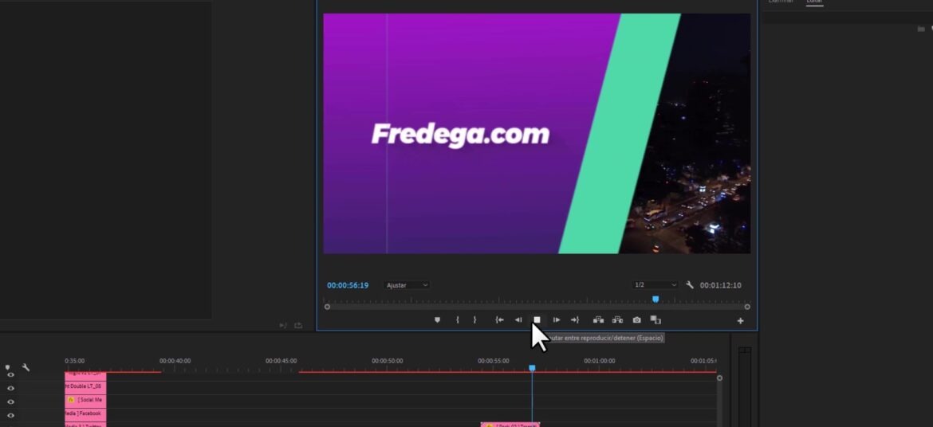Stop playback with the stop button
933x427 pixels.
click(537, 320)
